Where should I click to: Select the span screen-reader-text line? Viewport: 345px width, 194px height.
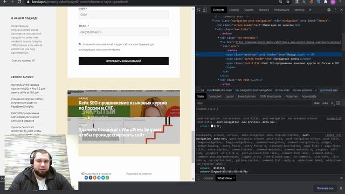click(x=268, y=59)
